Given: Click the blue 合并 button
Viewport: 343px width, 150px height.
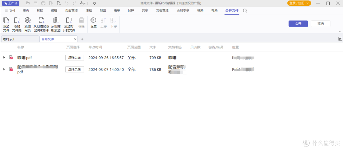Looking at the screenshot, I should [298, 23].
